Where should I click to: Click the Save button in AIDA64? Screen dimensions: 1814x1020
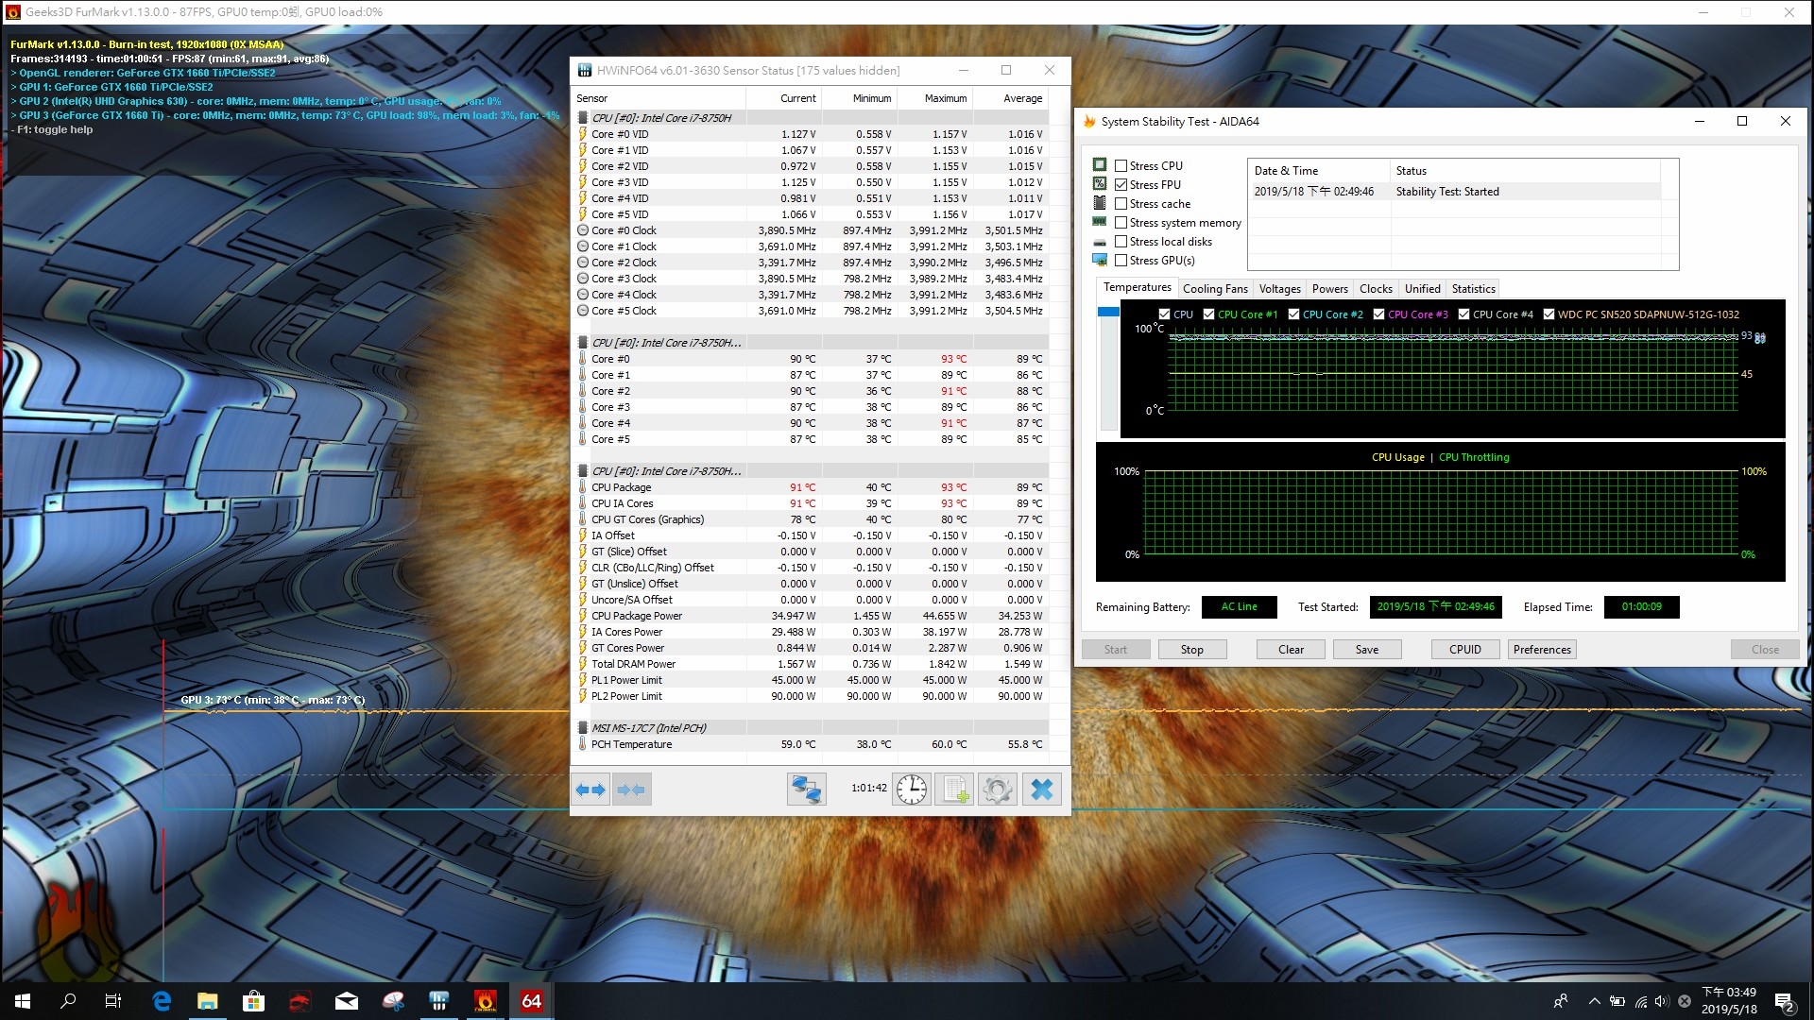tap(1366, 650)
